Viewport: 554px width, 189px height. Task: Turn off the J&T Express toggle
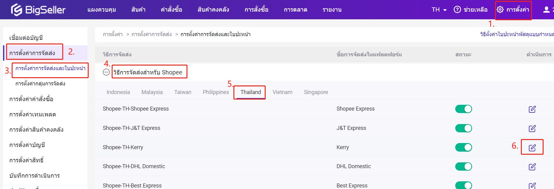(x=463, y=128)
